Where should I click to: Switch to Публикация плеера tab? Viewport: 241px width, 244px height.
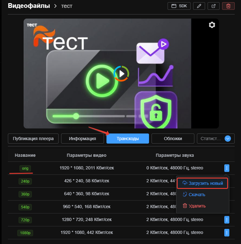pyautogui.click(x=33, y=139)
